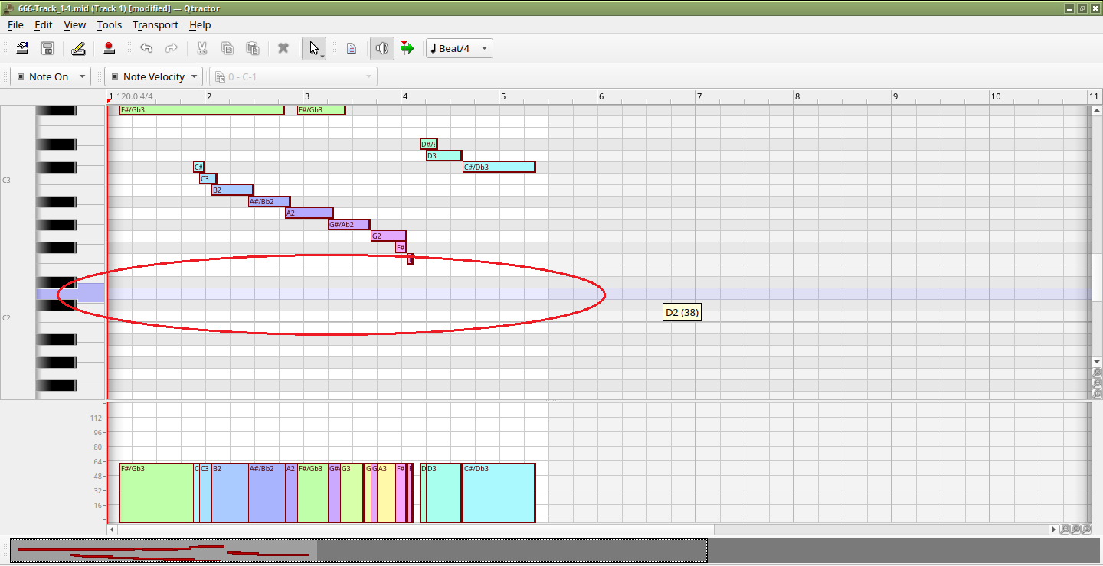Image resolution: width=1103 pixels, height=566 pixels.
Task: Click the Copy icon in toolbar
Action: tap(227, 48)
